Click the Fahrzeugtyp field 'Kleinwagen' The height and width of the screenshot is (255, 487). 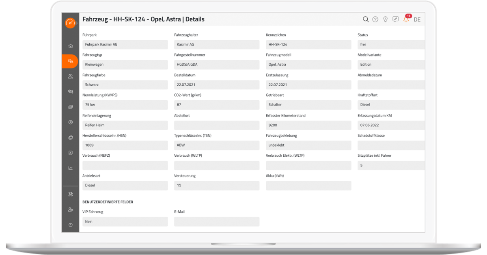point(125,65)
